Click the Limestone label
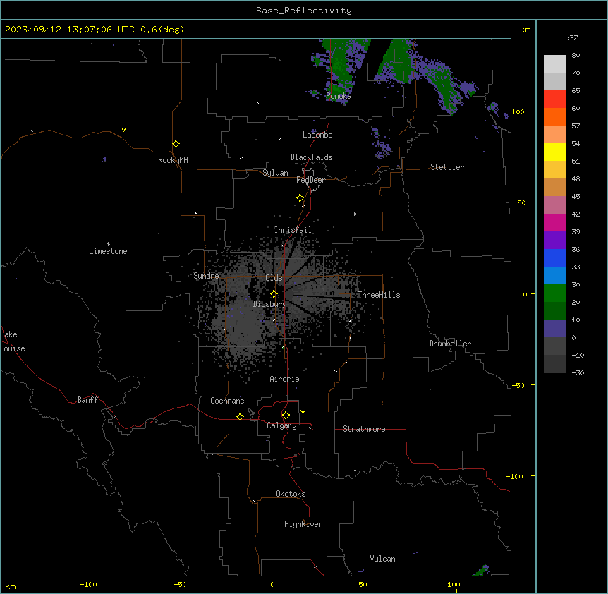The width and height of the screenshot is (608, 594). coord(108,251)
